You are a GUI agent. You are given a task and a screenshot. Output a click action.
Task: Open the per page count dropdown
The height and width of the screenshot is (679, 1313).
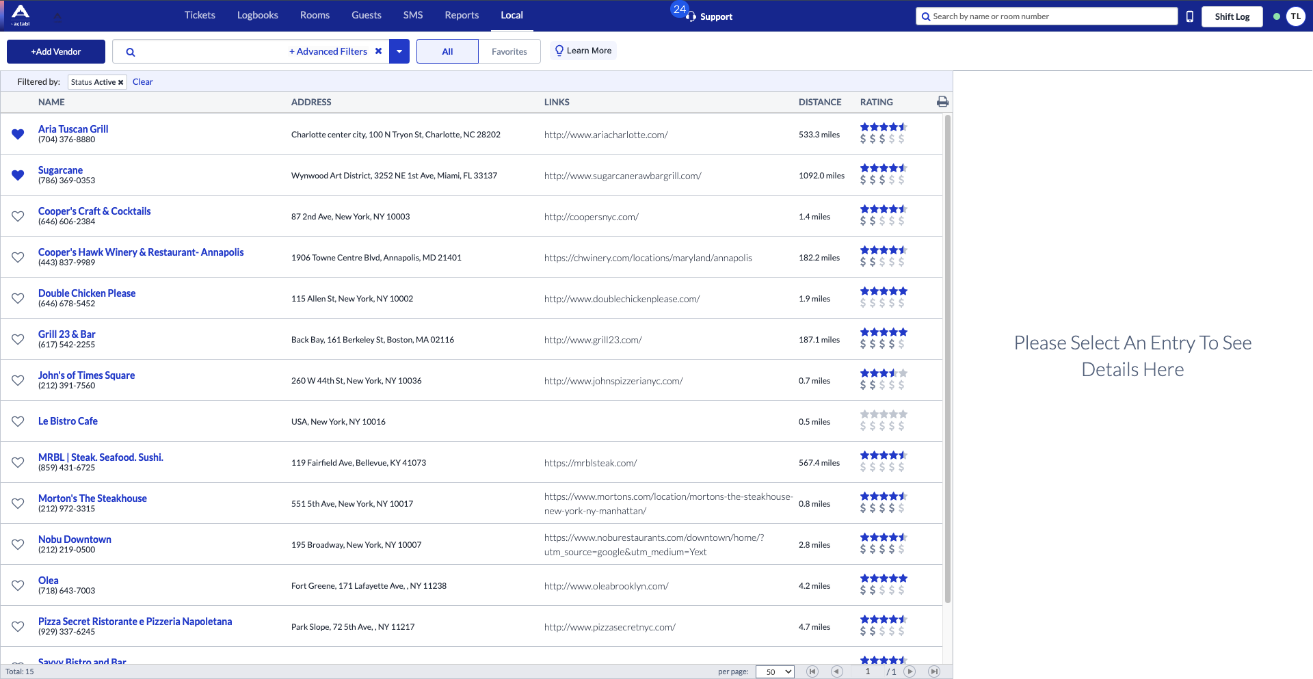[x=775, y=671]
